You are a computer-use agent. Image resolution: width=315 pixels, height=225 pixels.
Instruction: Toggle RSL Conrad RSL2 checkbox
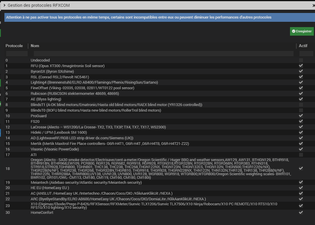pos(301,77)
